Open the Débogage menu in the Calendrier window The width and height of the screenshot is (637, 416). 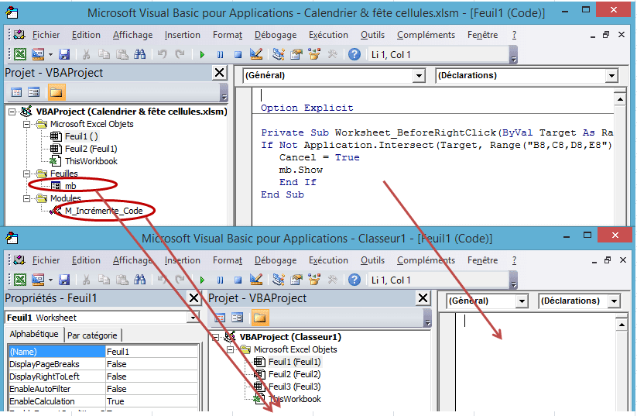click(275, 35)
